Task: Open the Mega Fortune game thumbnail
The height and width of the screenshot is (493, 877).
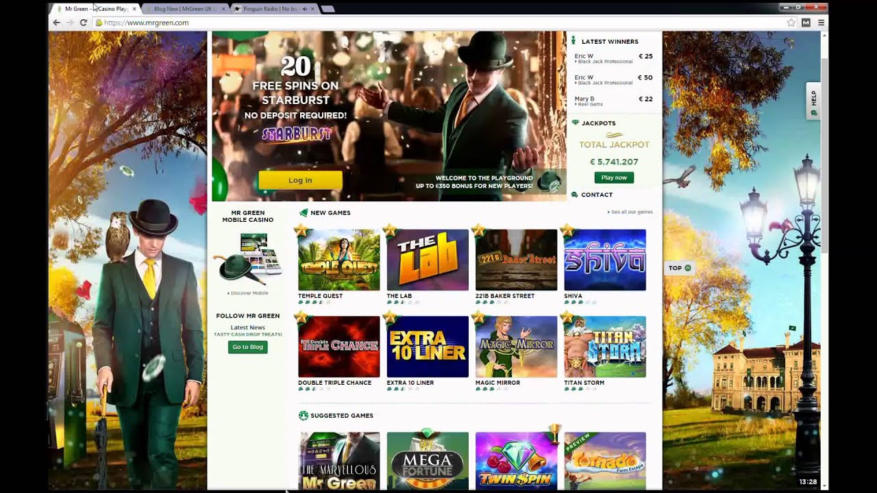Action: pos(428,461)
